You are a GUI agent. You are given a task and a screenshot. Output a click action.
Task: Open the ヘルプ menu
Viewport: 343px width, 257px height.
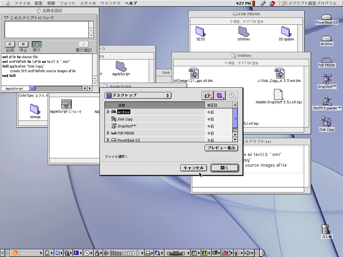coord(131,3)
